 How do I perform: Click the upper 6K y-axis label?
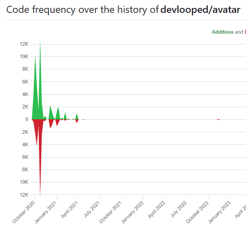(x=25, y=82)
